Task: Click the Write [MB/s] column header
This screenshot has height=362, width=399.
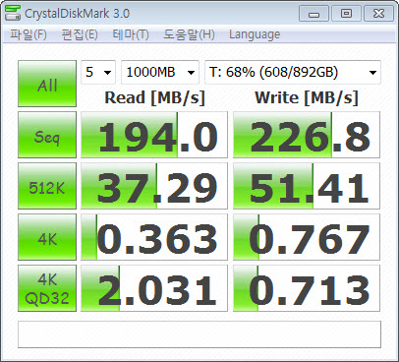Action: pyautogui.click(x=307, y=97)
